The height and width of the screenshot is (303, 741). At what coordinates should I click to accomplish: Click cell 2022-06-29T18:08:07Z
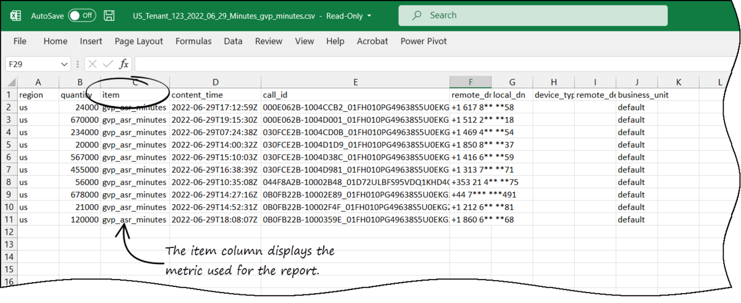216,219
